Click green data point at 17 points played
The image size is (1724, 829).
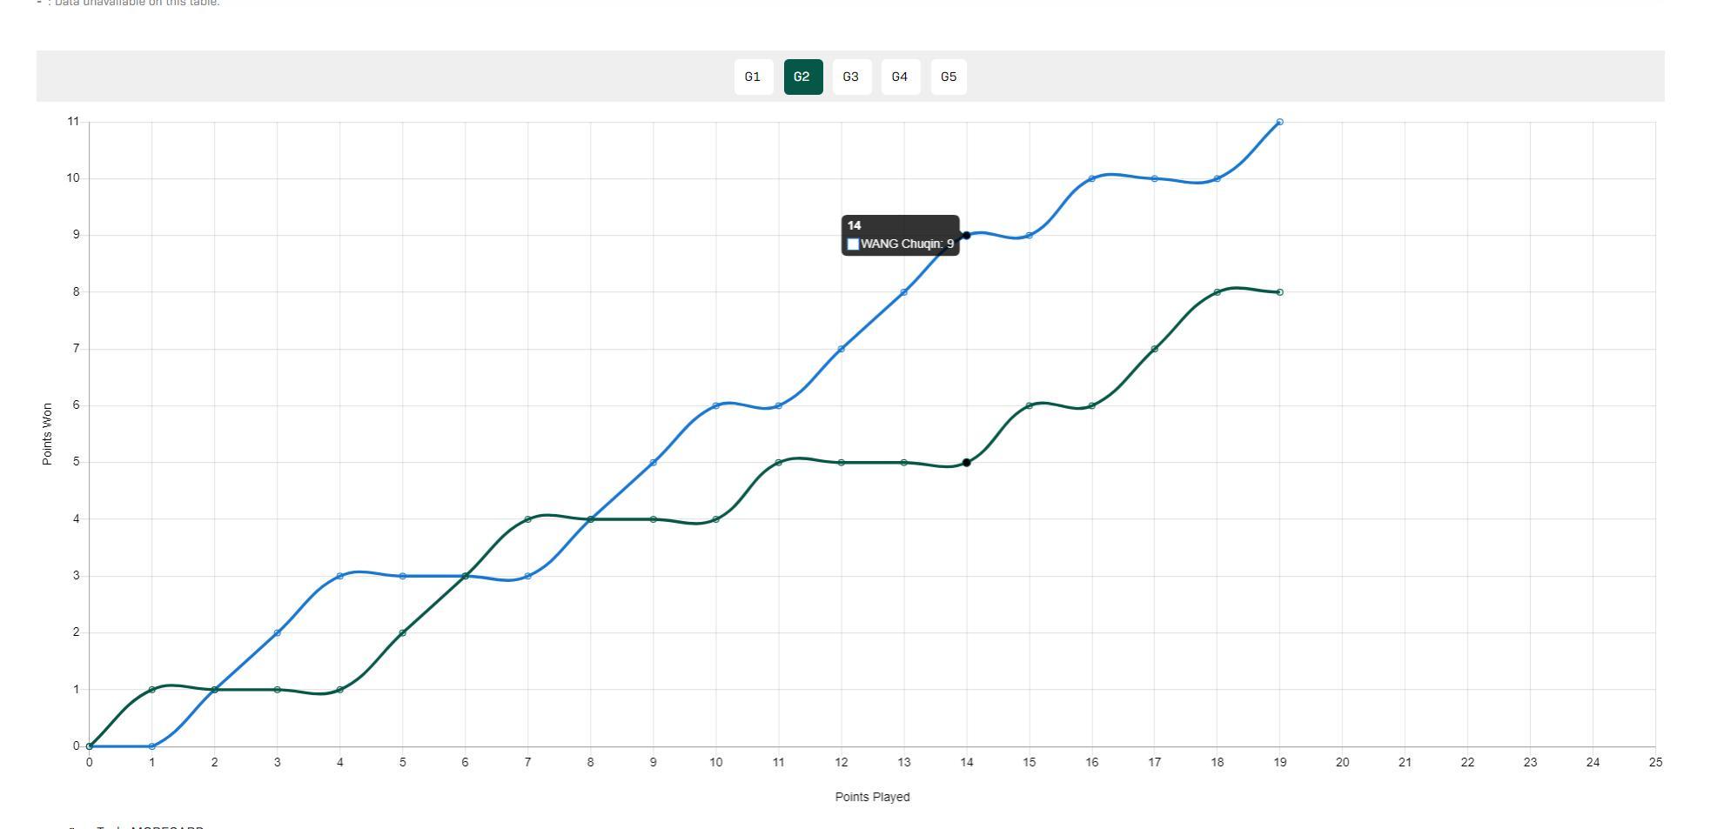click(1154, 349)
